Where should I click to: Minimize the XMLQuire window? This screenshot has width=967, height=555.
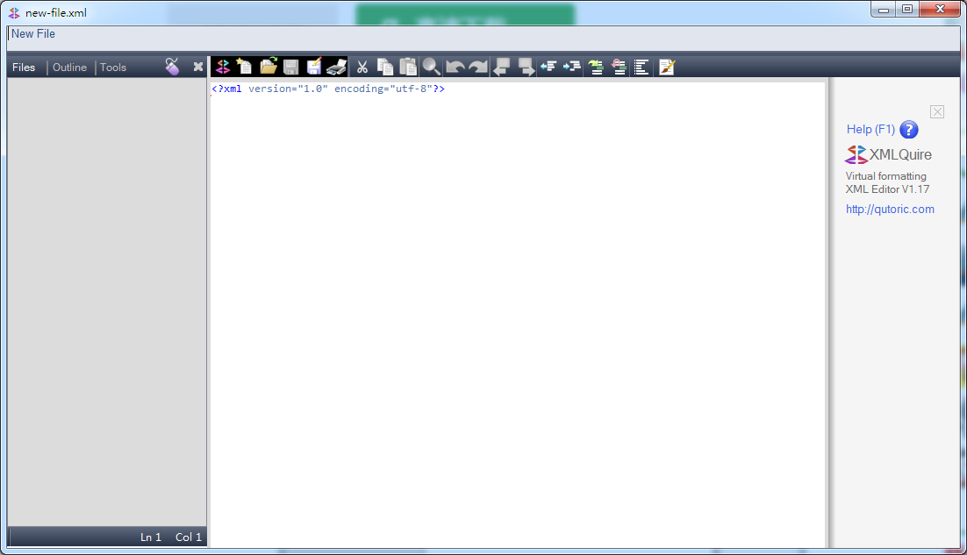[x=883, y=10]
